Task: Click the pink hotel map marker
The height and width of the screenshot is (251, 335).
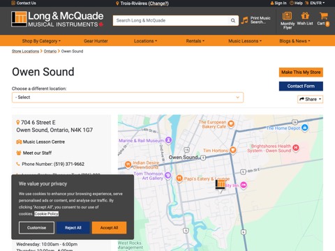Action: coord(244,185)
